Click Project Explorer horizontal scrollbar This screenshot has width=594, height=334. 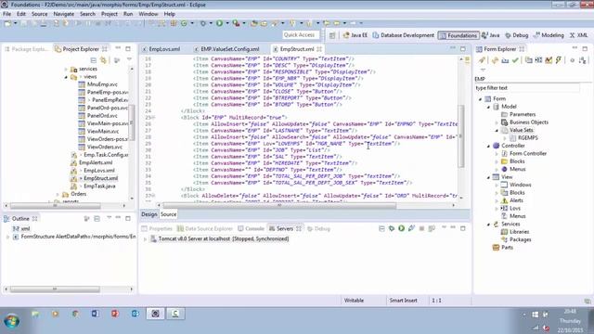coord(56,206)
